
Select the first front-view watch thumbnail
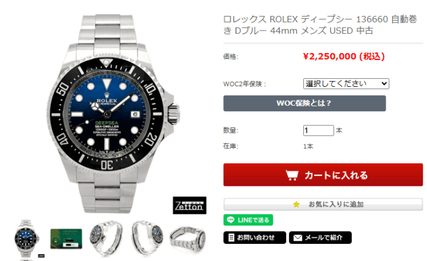pos(26,238)
